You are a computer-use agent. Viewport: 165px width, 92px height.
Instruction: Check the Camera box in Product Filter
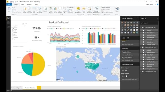click(x=12, y=28)
